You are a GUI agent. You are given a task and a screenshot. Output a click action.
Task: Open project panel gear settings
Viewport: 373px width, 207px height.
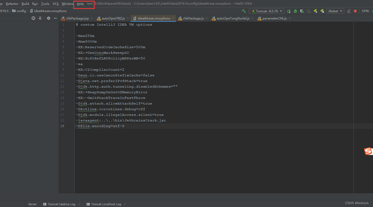[x=49, y=18]
